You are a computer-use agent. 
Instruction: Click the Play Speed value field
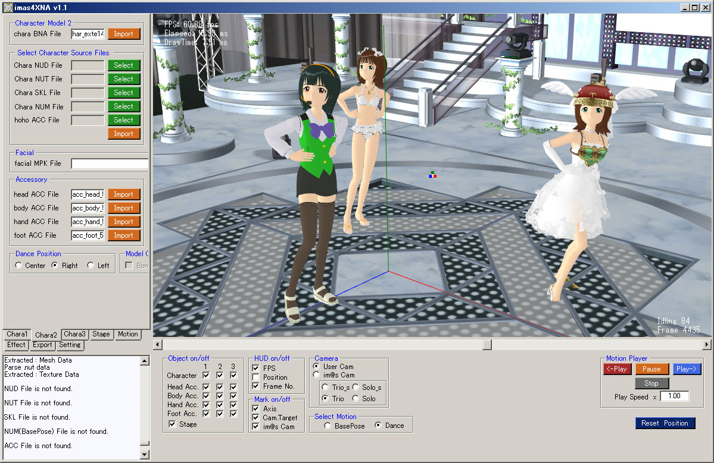point(674,396)
